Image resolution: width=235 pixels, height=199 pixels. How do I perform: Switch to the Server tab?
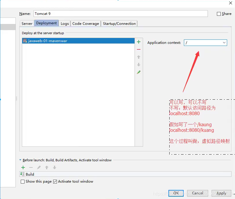27,24
